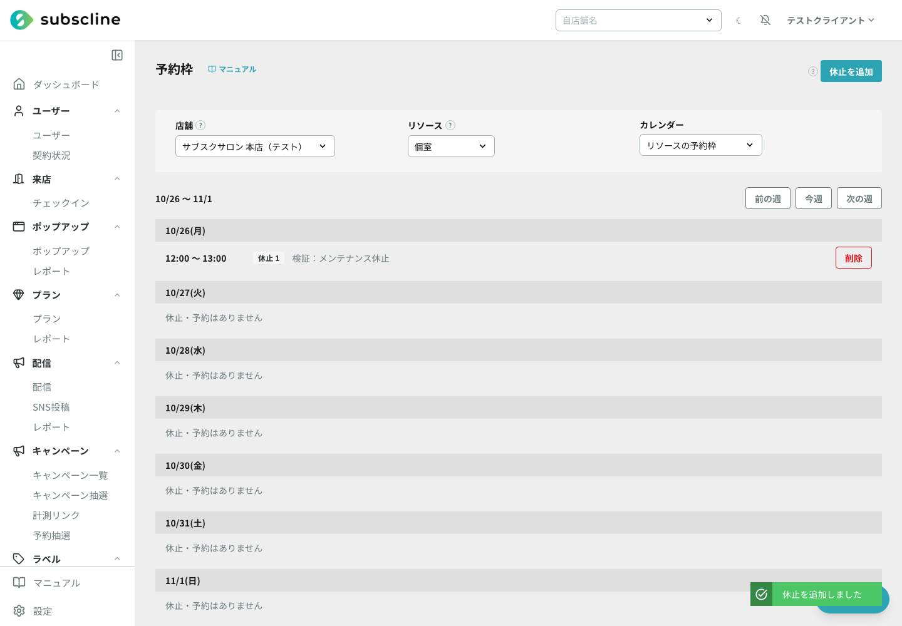902x626 pixels.
Task: Toggle dark mode moon icon
Action: coord(739,21)
